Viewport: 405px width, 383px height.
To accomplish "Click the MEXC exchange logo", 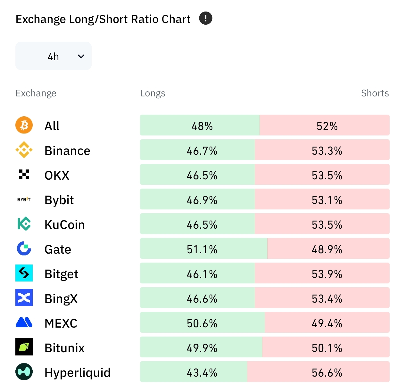I will 24,322.
